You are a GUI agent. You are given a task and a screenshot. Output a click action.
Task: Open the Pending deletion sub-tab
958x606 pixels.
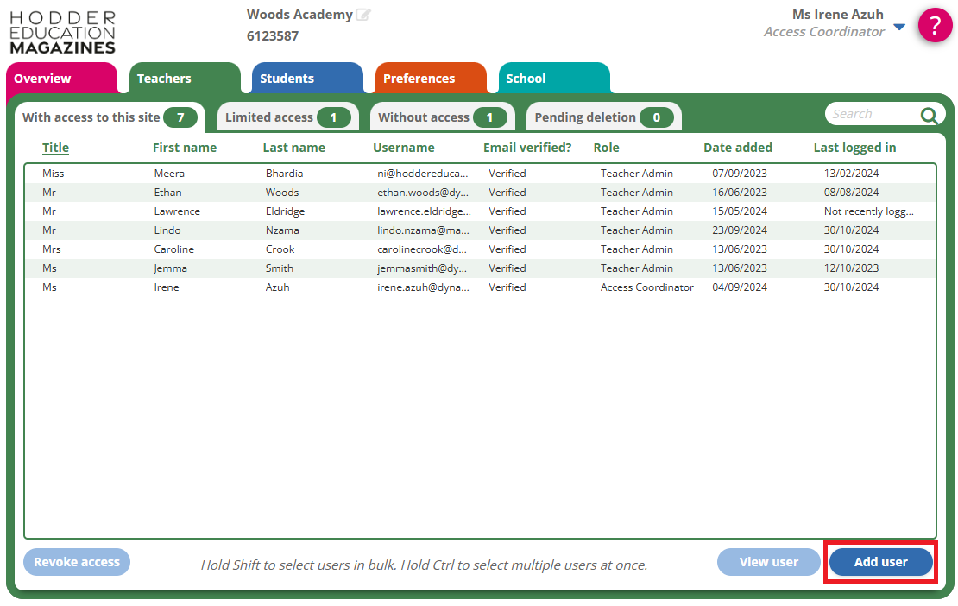pyautogui.click(x=602, y=117)
